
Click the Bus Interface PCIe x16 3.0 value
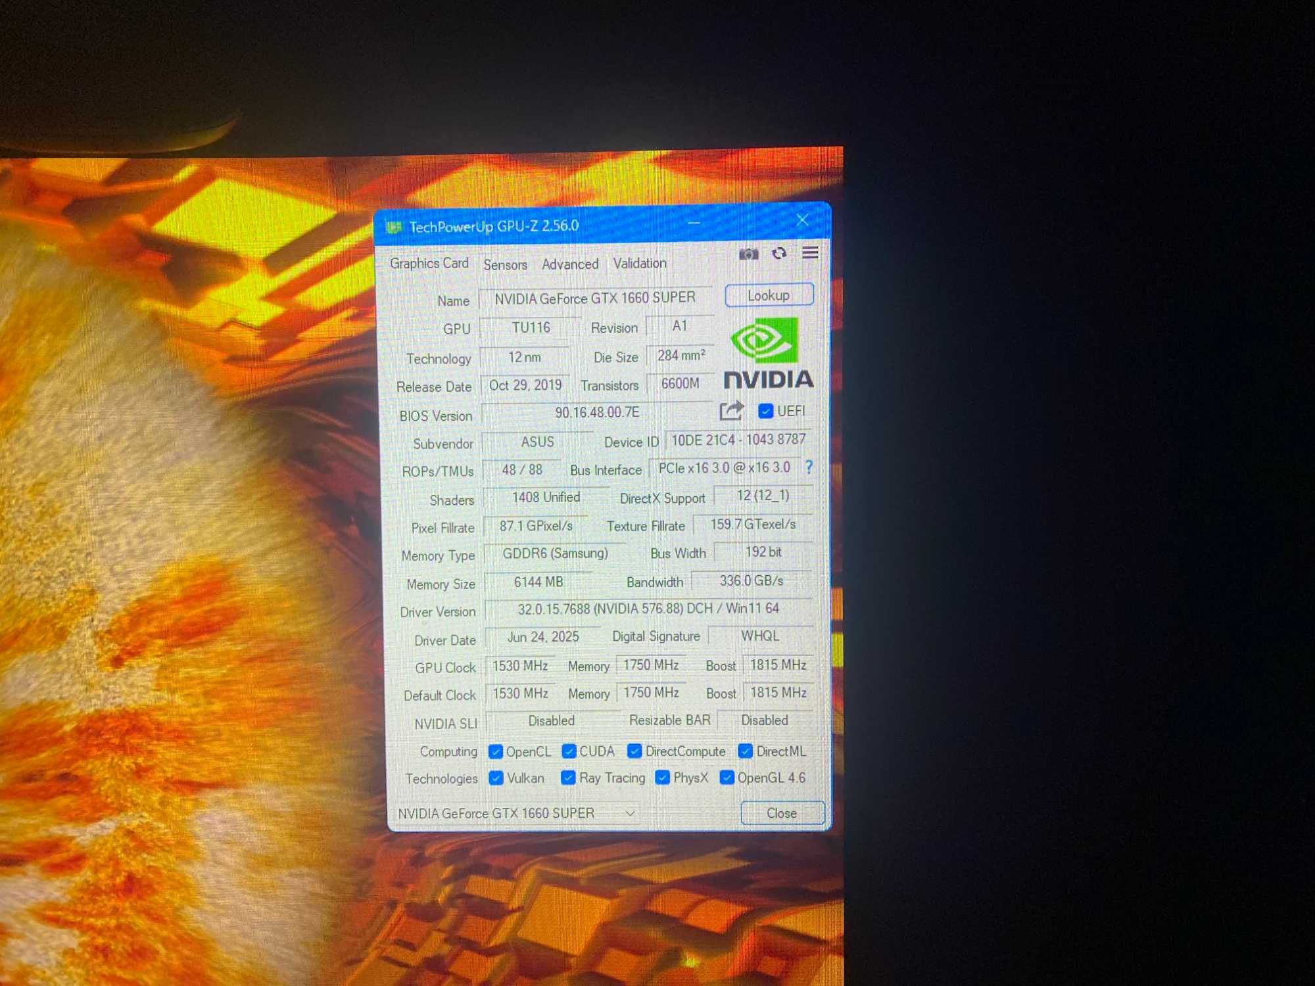tap(724, 468)
